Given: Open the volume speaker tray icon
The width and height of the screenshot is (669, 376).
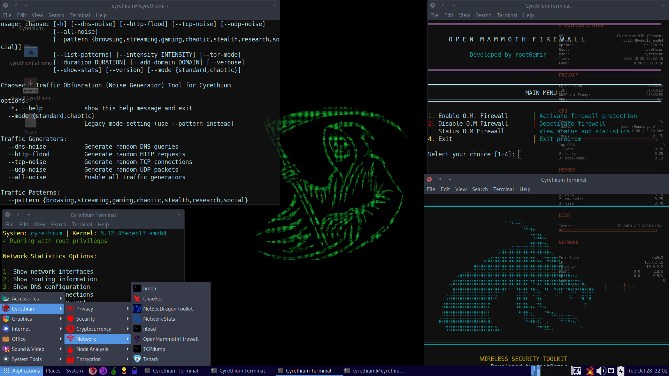Looking at the screenshot, I should 600,371.
